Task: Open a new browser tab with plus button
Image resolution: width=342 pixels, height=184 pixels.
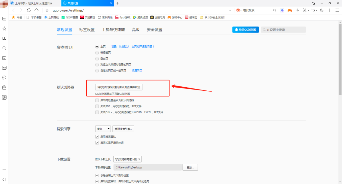Action: tap(118, 3)
